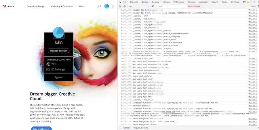Toggle the device toolbar icon
This screenshot has width=259, height=130.
click(x=124, y=2)
